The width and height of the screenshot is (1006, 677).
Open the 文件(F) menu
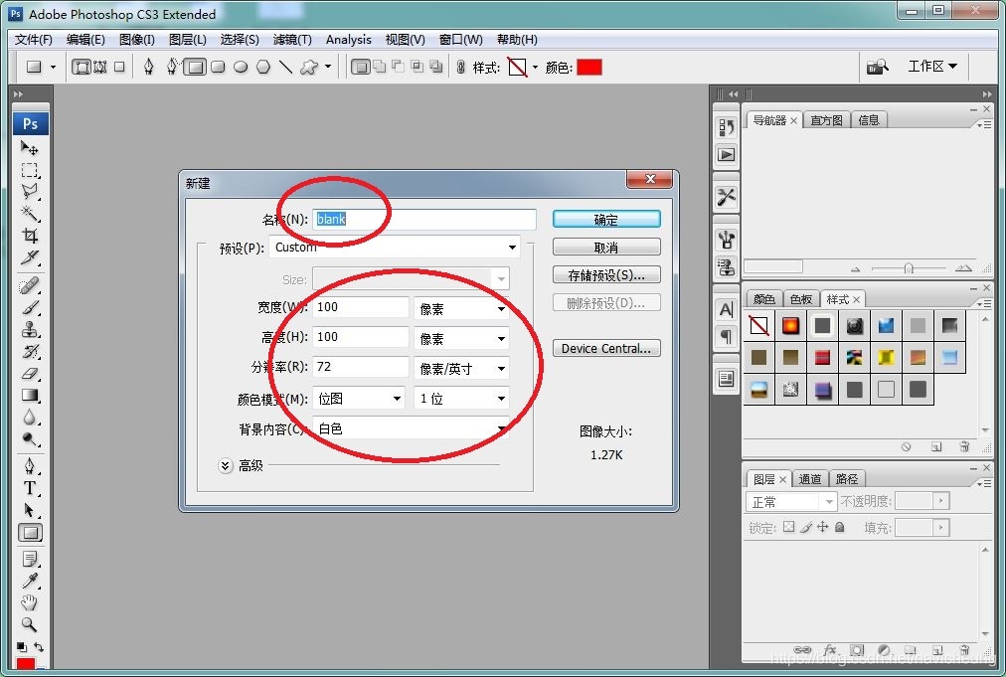pyautogui.click(x=34, y=40)
